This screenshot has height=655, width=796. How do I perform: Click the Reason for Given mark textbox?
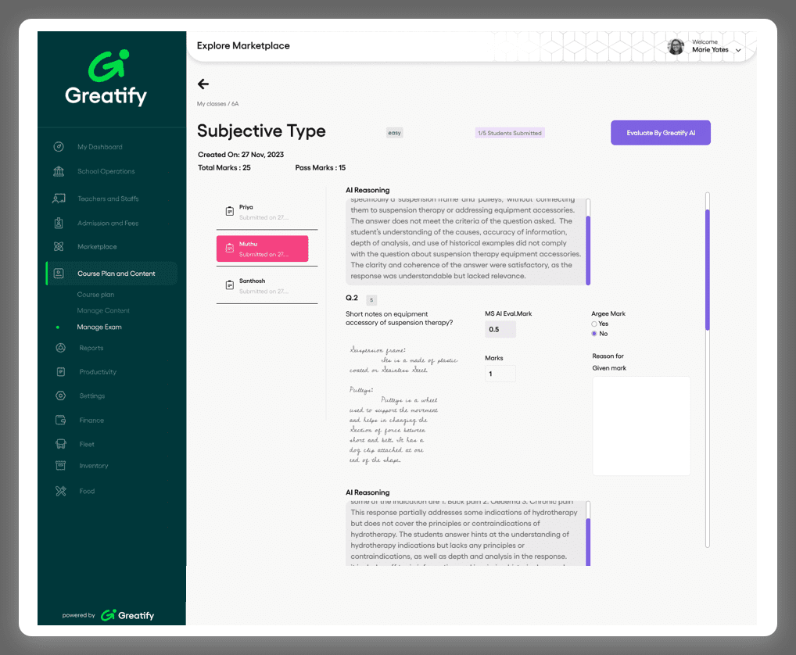tap(641, 426)
